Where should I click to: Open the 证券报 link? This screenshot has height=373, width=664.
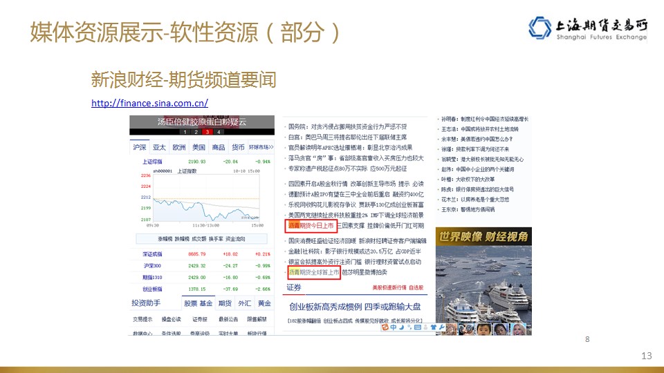tap(200, 319)
